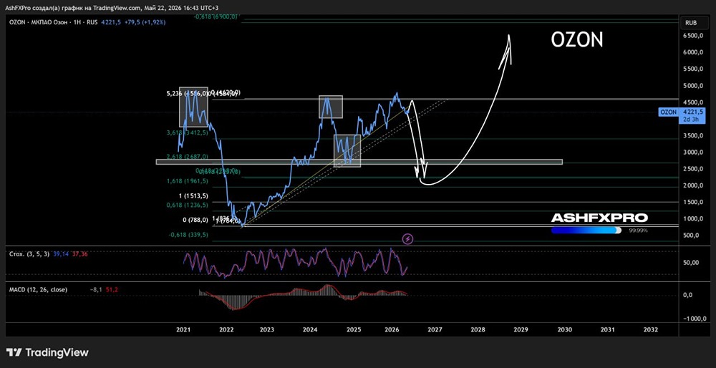
Task: Click the MACD value 51,2 in red
Action: pyautogui.click(x=113, y=289)
